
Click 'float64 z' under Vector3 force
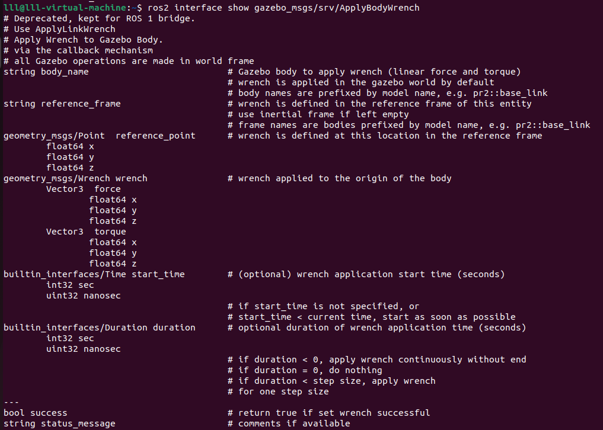tap(113, 221)
